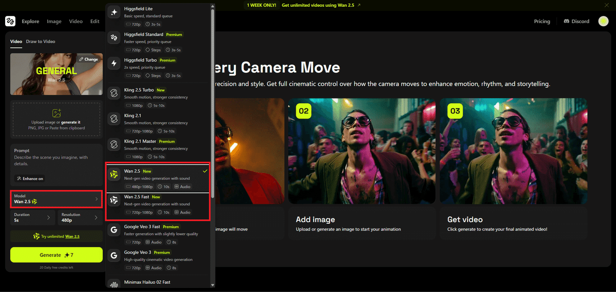Open the Video menu in header
Viewport: 616px width, 292px height.
coord(75,22)
